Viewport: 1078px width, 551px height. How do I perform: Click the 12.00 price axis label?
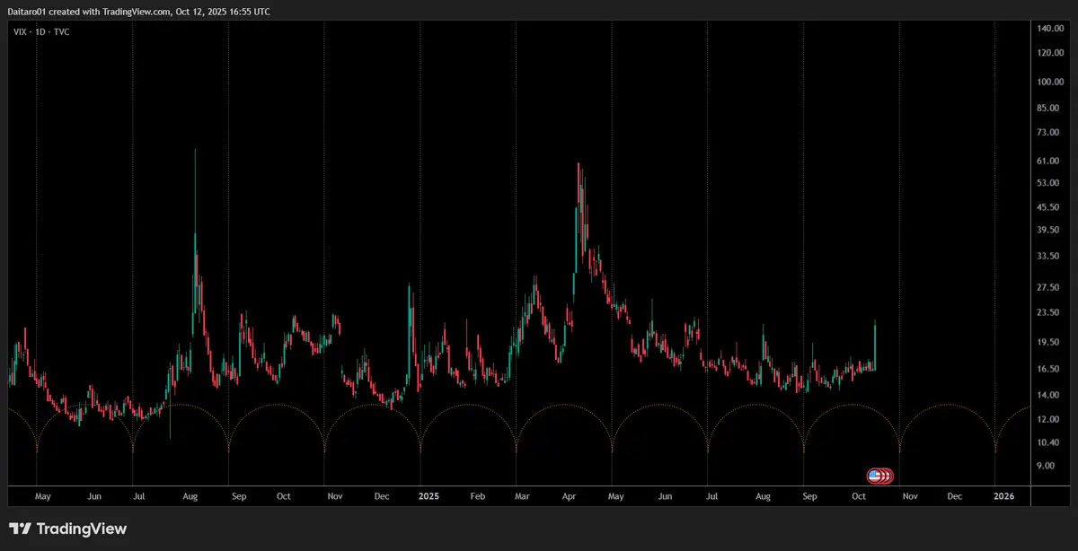pyautogui.click(x=1048, y=419)
